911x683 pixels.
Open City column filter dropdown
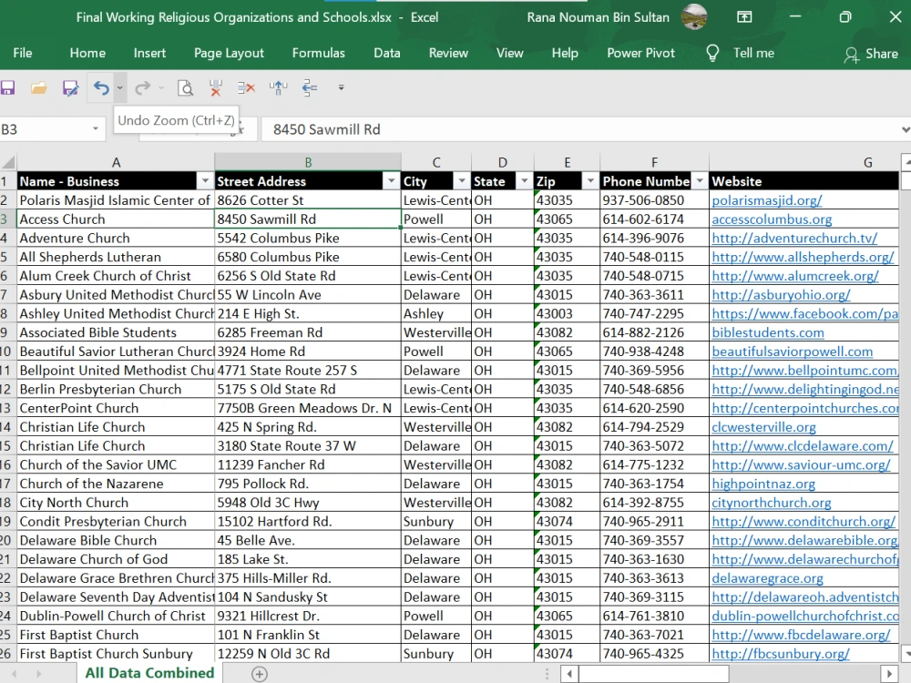462,181
